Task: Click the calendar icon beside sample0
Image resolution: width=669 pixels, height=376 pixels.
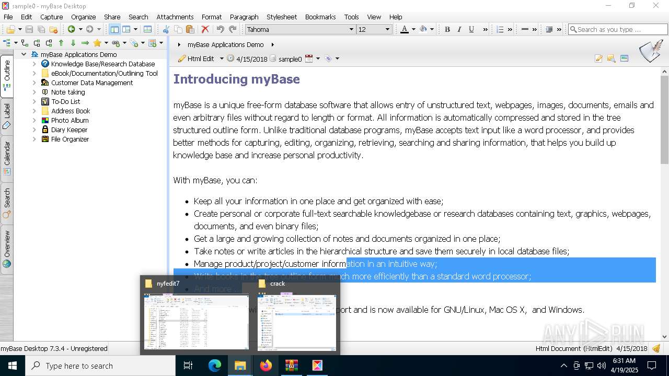Action: (x=309, y=58)
